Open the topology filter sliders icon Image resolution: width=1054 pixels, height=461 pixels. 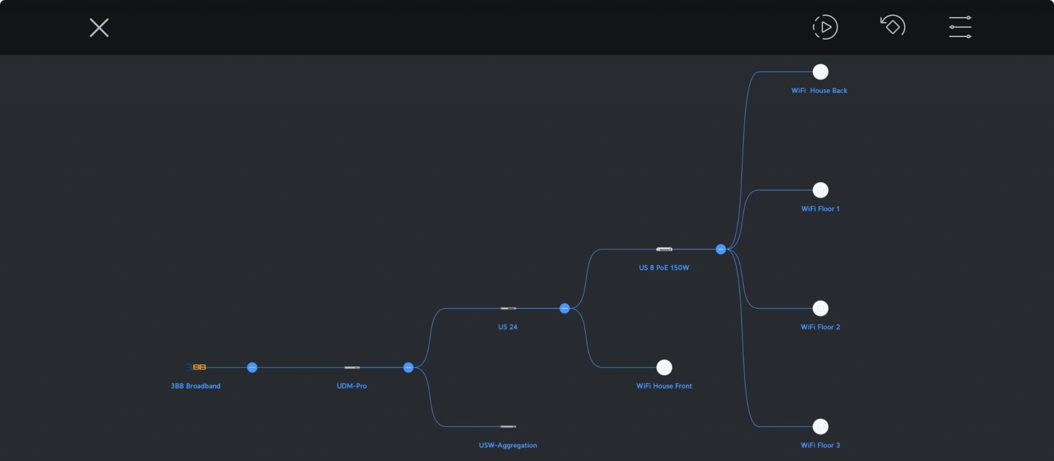960,27
